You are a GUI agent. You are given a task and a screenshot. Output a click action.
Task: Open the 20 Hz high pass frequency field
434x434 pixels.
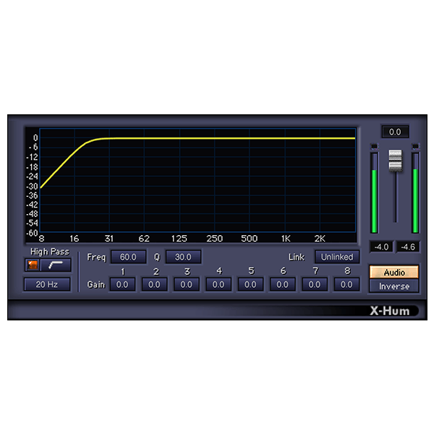click(47, 284)
